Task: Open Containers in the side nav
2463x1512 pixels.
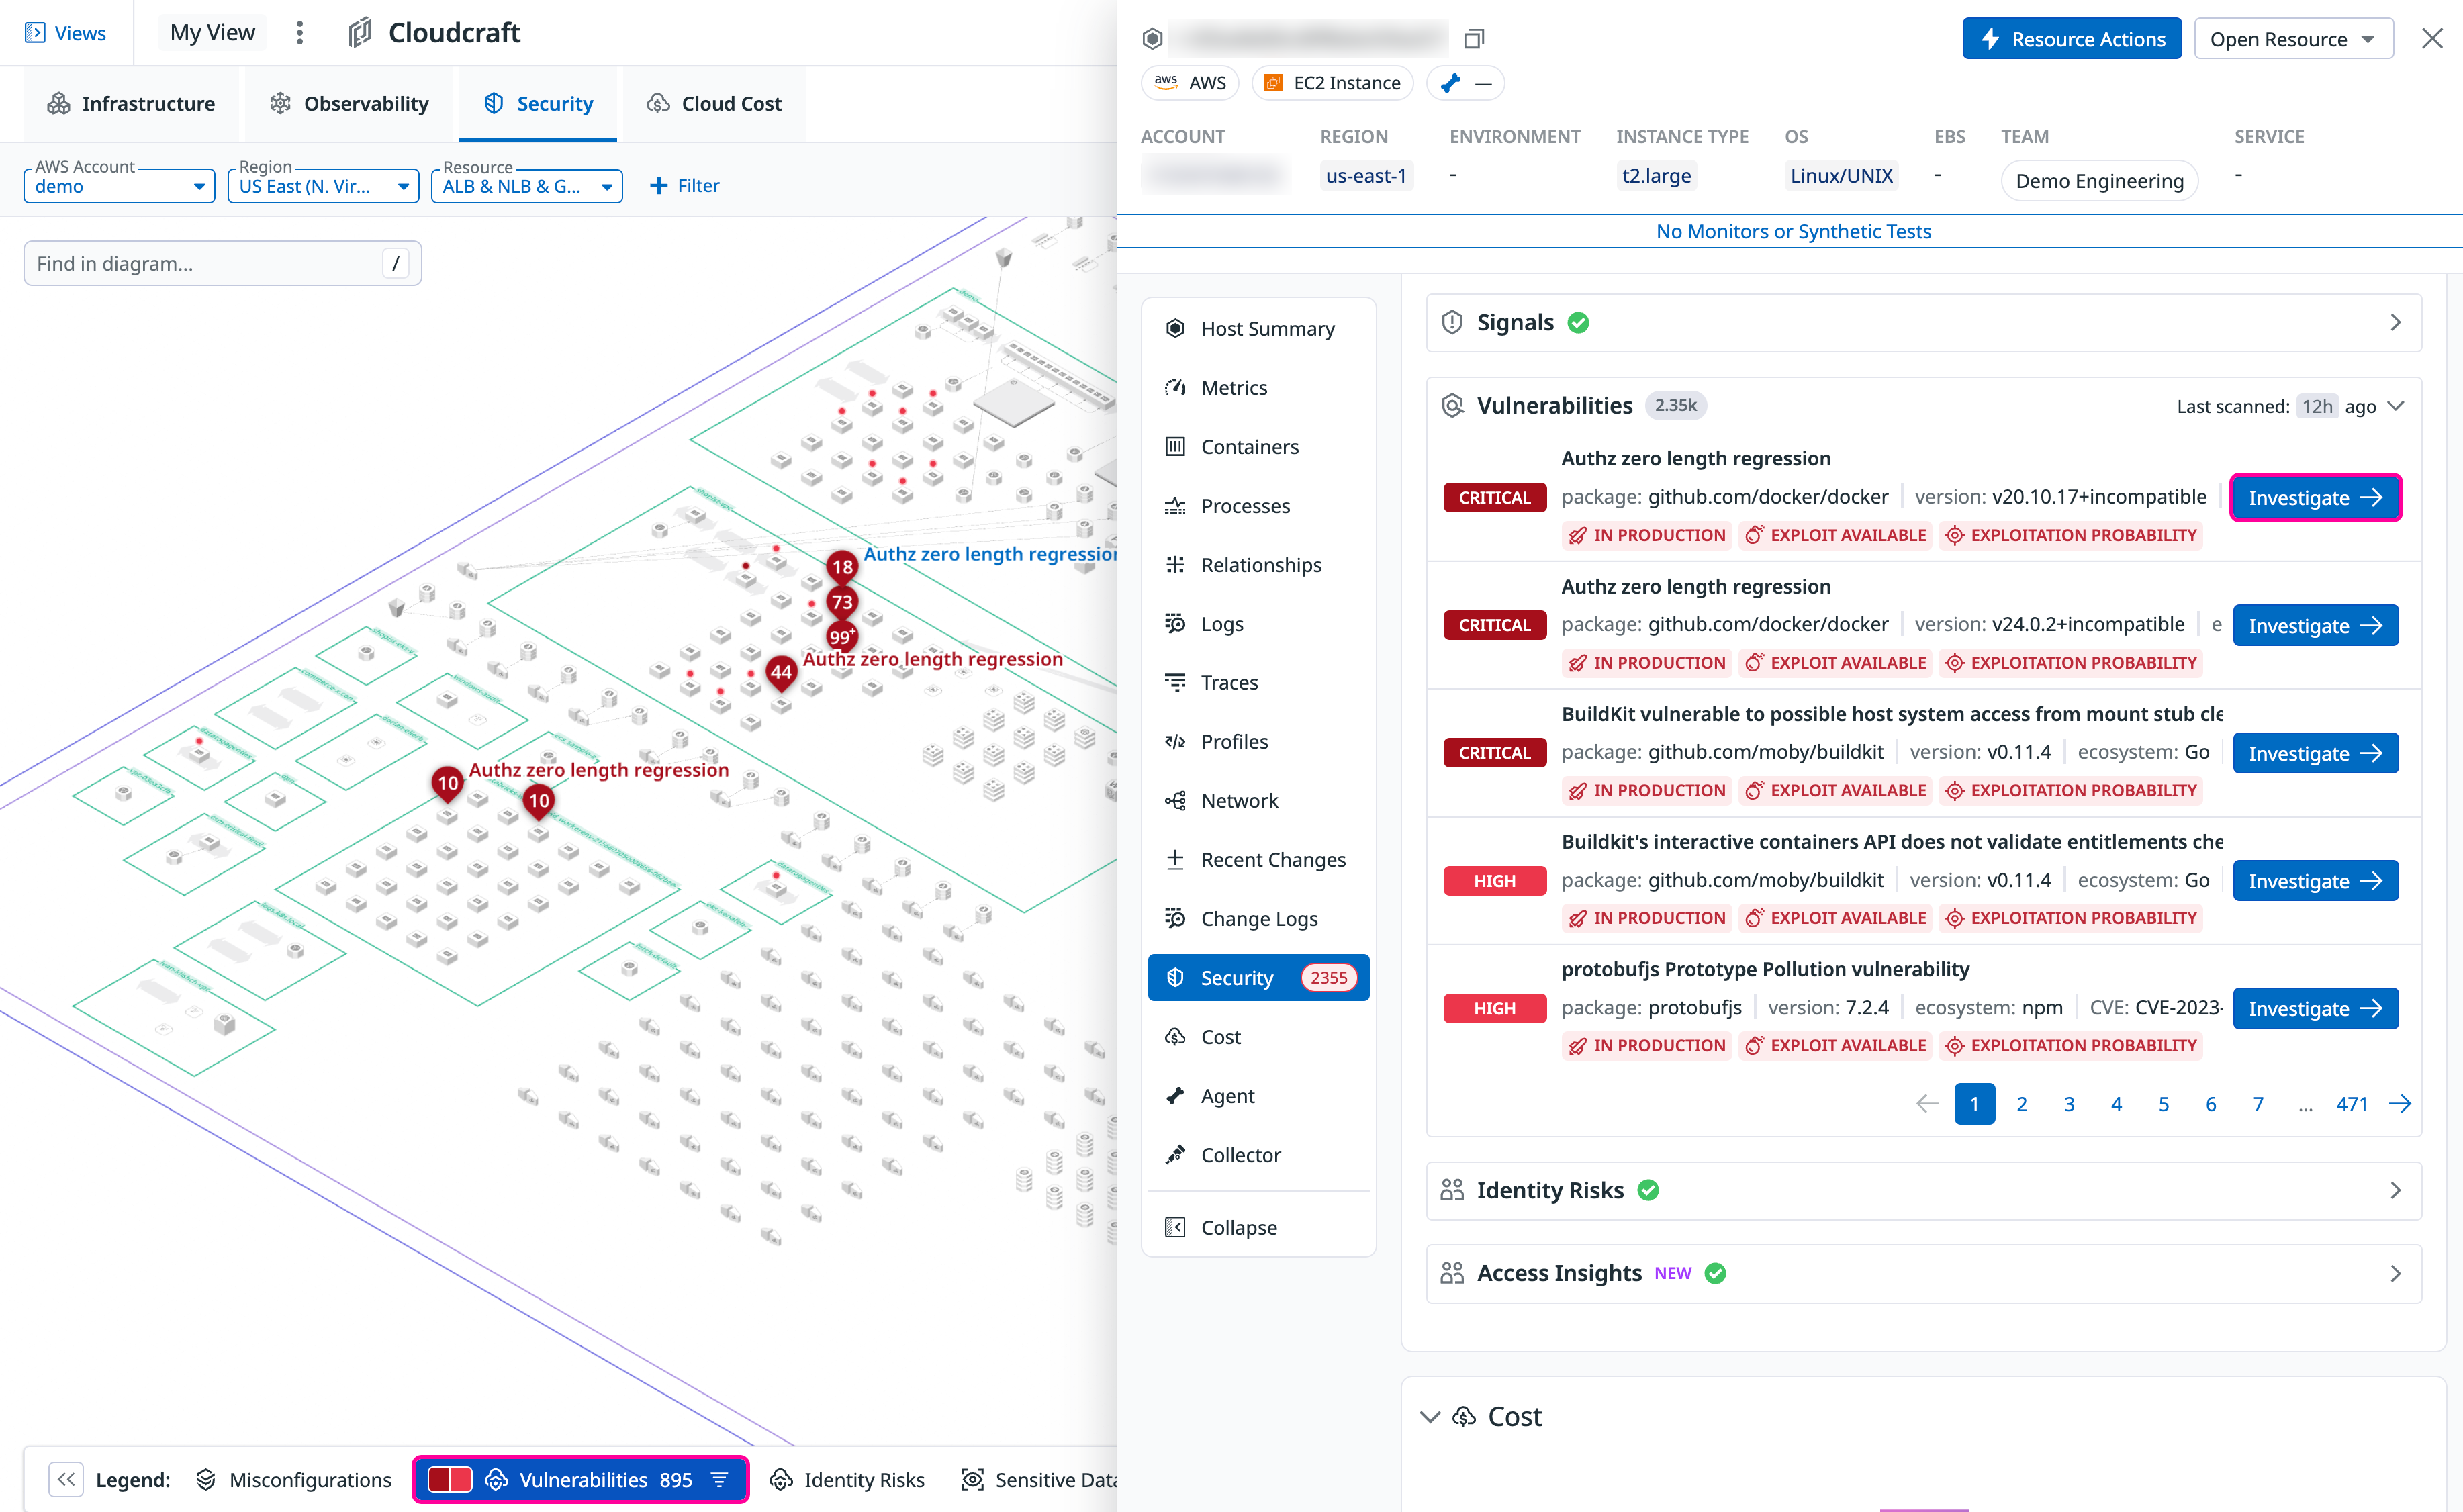Action: 1258,447
